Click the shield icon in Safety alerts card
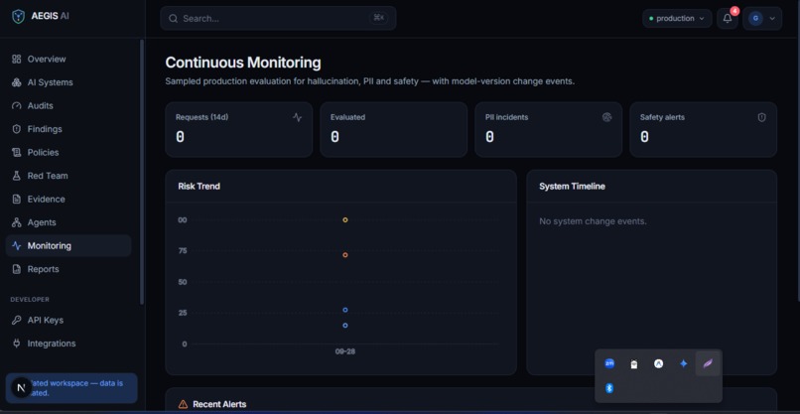Image resolution: width=800 pixels, height=414 pixels. point(761,117)
